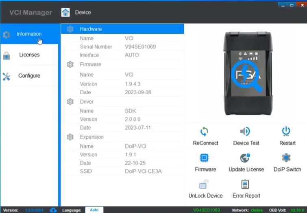
Task: Click the Update License globe icon
Action: (x=245, y=158)
